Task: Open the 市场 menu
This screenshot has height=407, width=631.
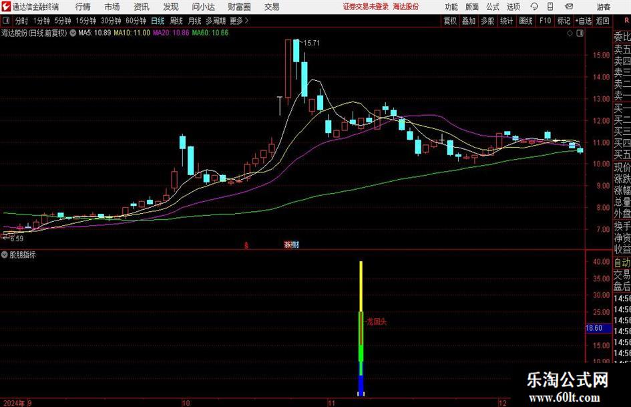Action: [112, 7]
